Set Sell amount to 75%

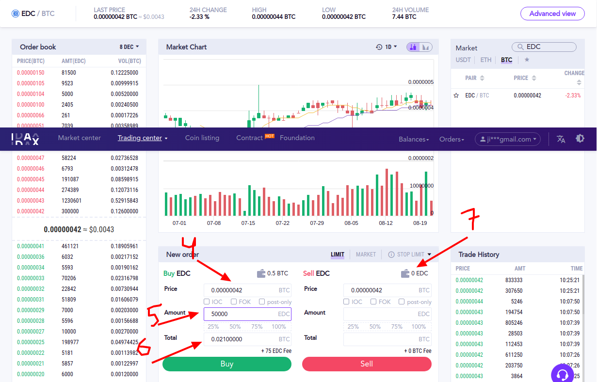coord(397,327)
